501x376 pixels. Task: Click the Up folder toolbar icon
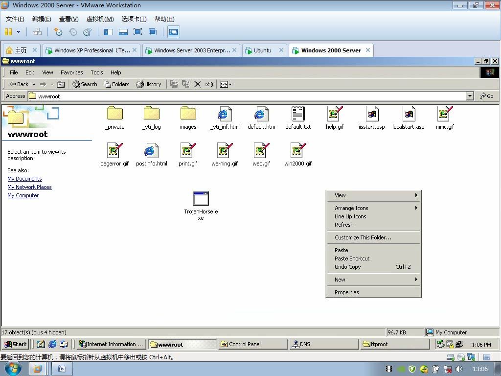[x=61, y=84]
